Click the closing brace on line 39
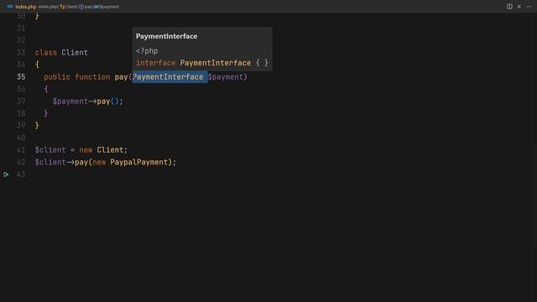Image resolution: width=537 pixels, height=302 pixels. pyautogui.click(x=37, y=126)
